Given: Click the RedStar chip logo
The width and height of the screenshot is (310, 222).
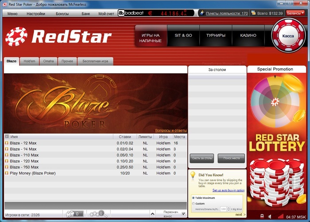Looking at the screenshot, I should pyautogui.click(x=16, y=37).
